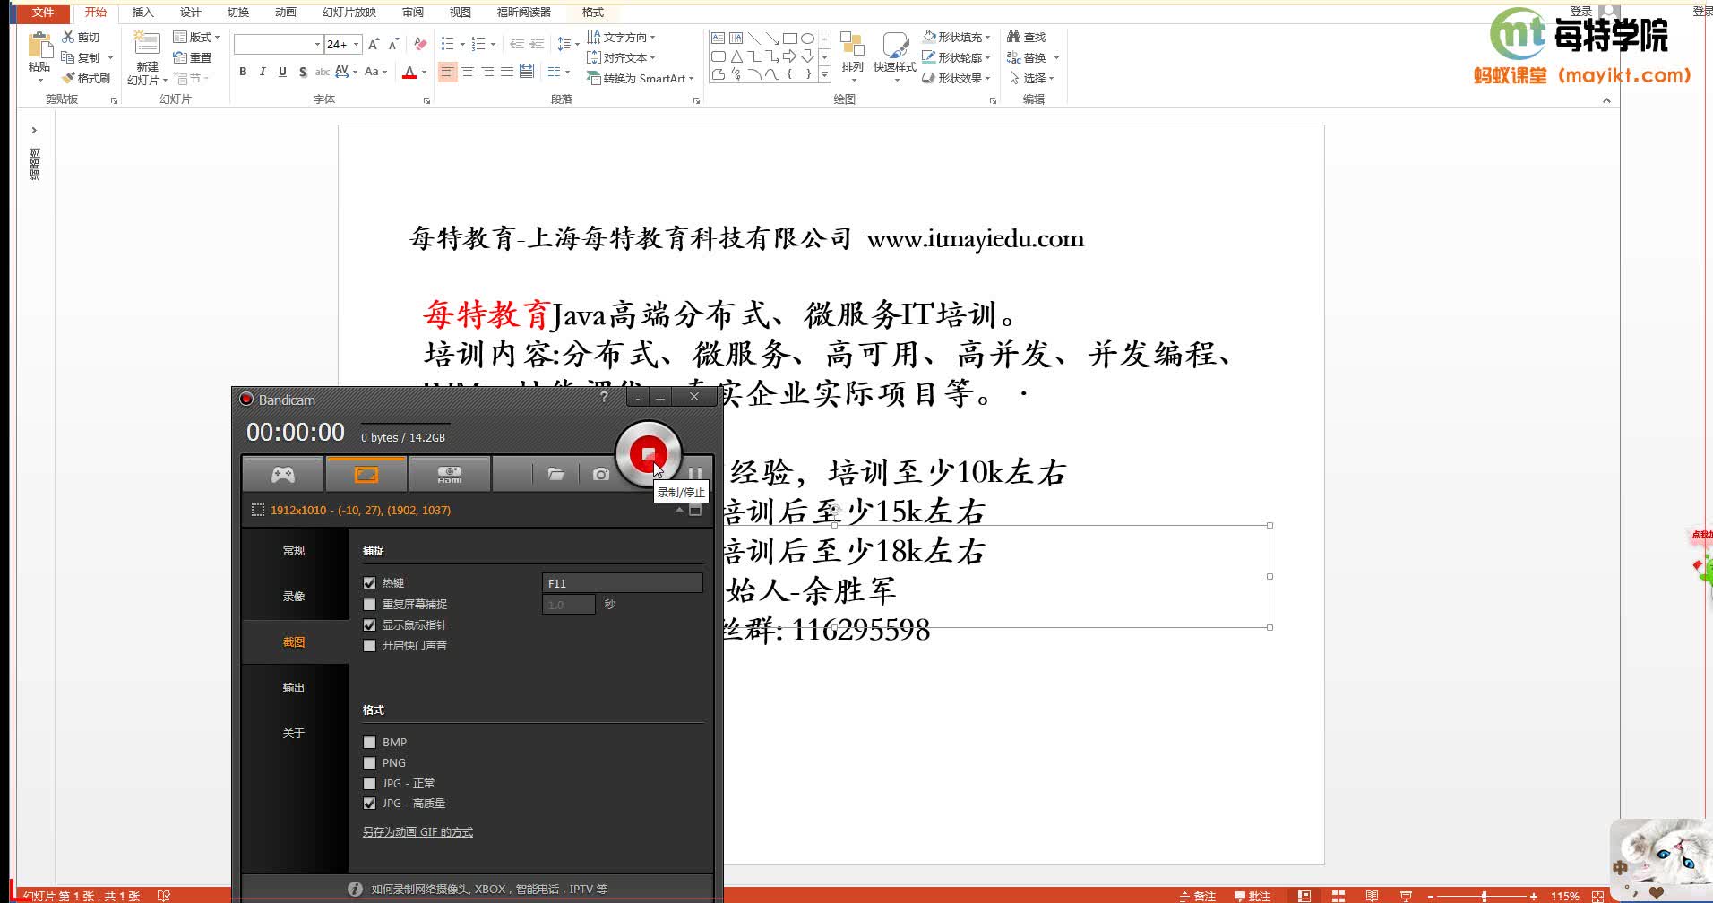Toggle text shadow S icon
This screenshot has width=1713, height=903.
click(303, 72)
